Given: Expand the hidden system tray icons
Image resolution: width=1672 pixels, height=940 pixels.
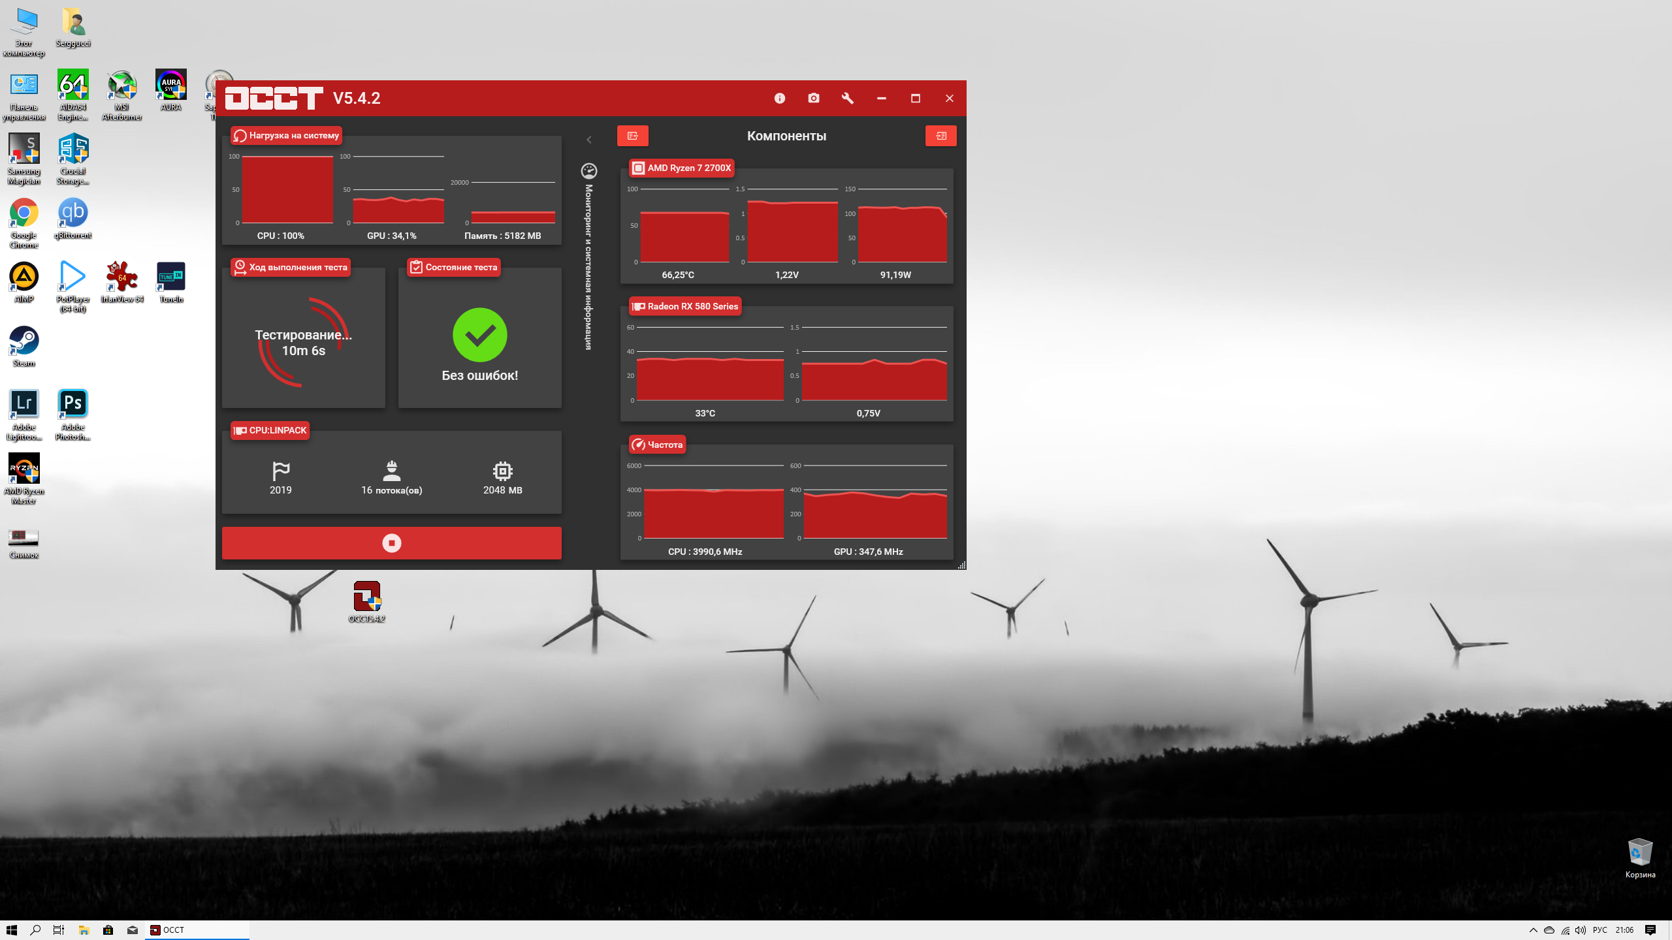Looking at the screenshot, I should (1533, 930).
